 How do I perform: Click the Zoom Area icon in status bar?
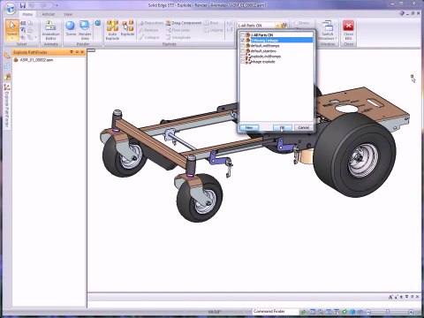[313, 312]
